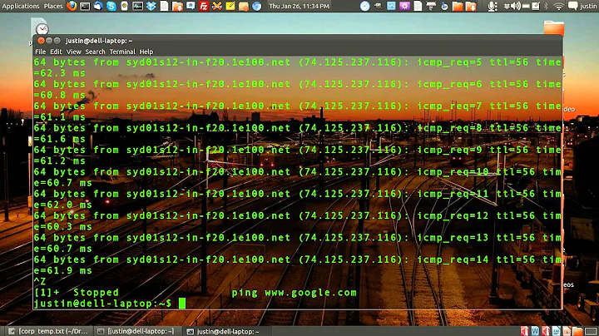Launch Skype from the top panel
Viewport: 599px width, 336px height.
(111, 6)
